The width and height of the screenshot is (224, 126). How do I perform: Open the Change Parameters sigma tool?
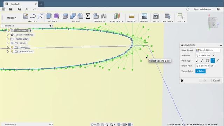[88, 16]
